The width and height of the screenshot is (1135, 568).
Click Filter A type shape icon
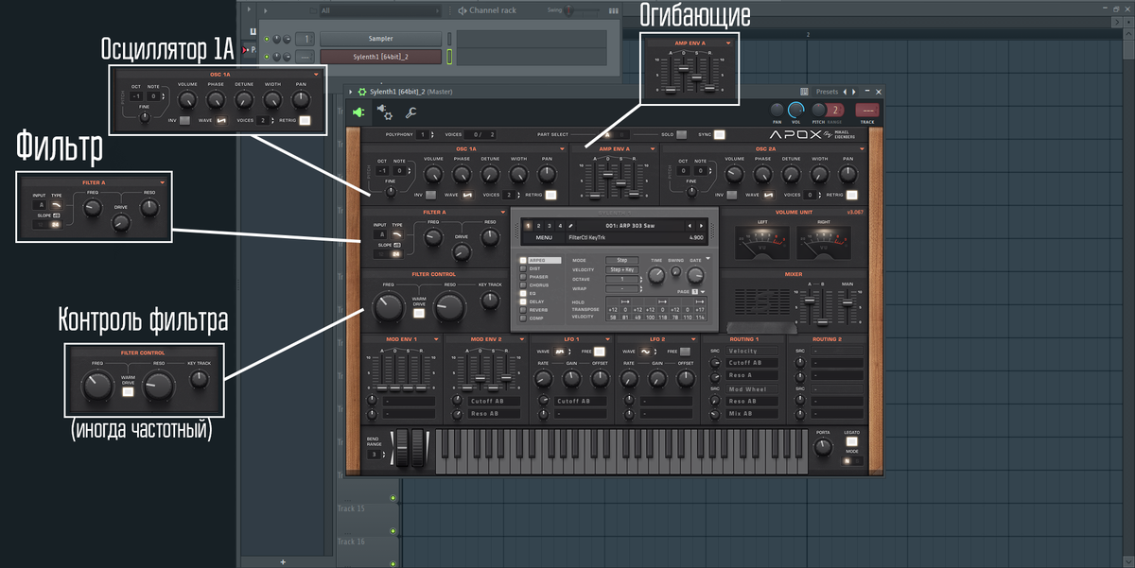pyautogui.click(x=398, y=233)
